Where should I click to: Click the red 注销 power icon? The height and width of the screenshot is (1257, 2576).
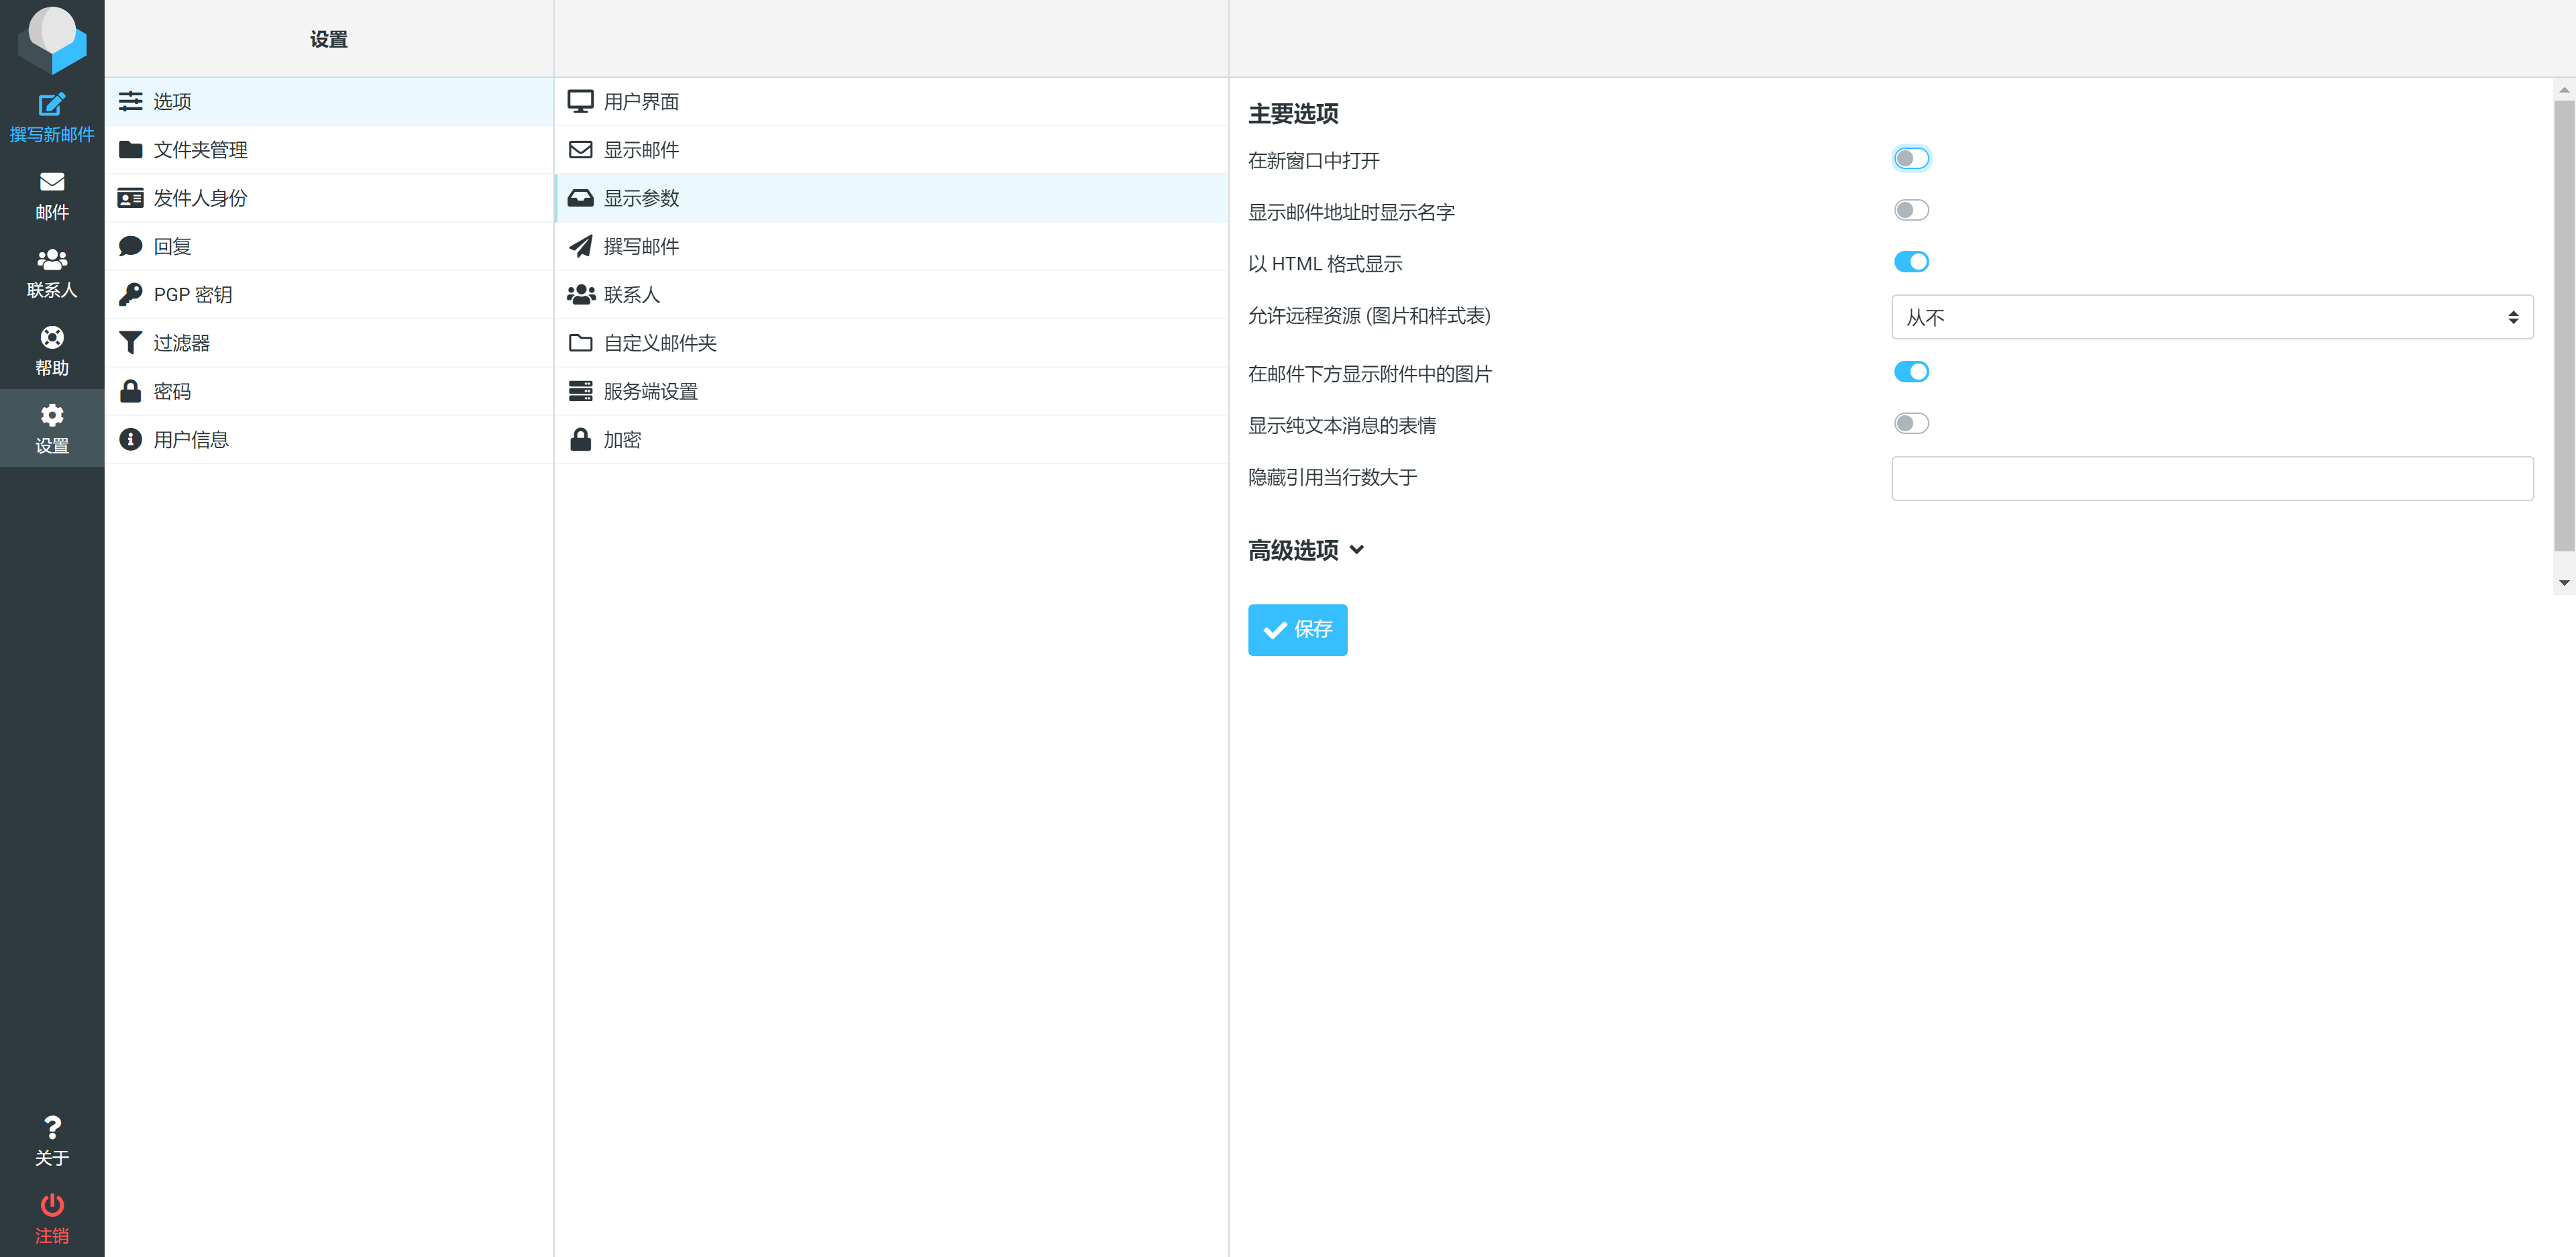tap(52, 1205)
